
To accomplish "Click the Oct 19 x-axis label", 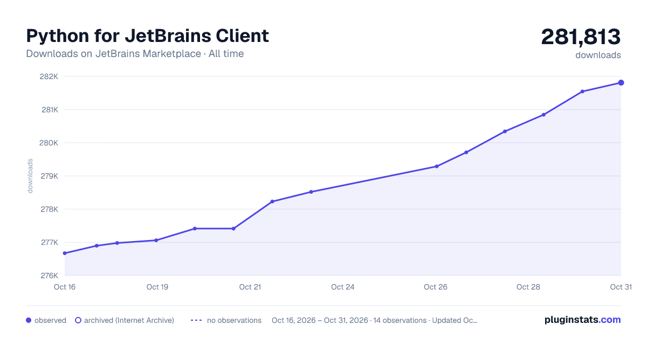I will pyautogui.click(x=157, y=287).
